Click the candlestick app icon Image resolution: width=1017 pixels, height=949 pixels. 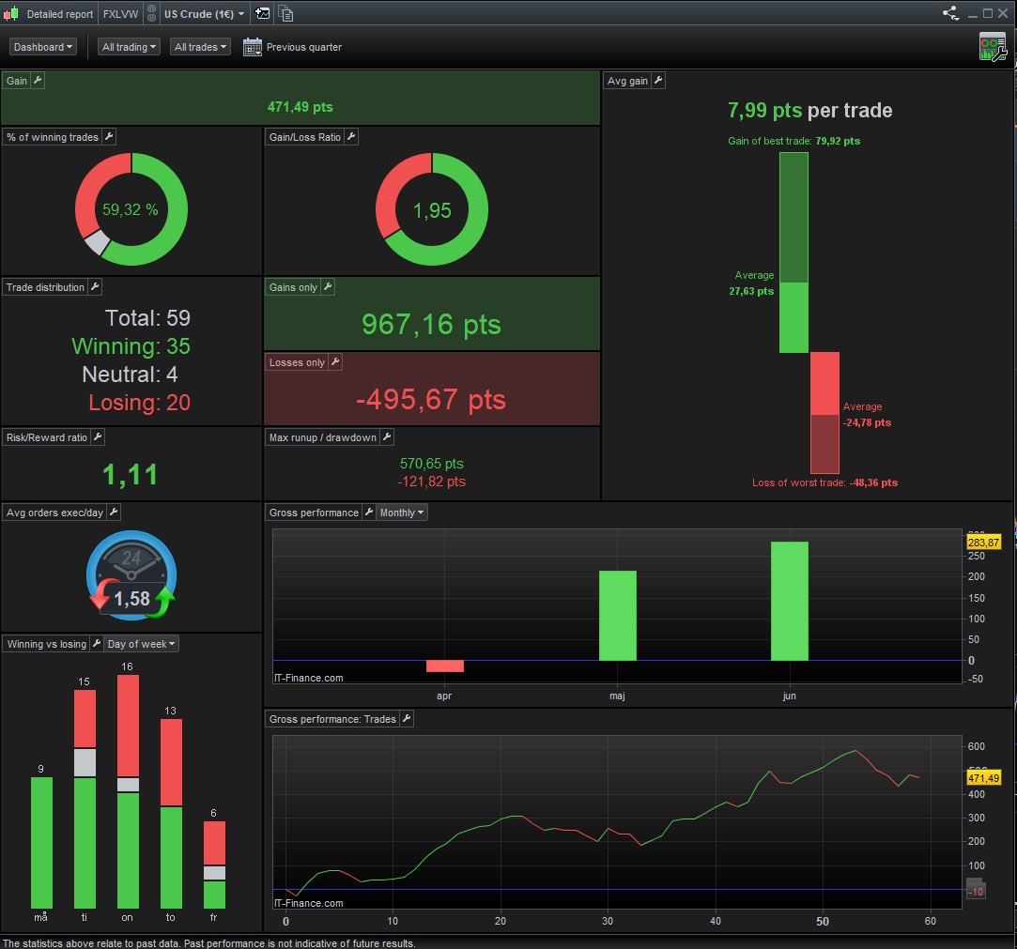pyautogui.click(x=11, y=13)
